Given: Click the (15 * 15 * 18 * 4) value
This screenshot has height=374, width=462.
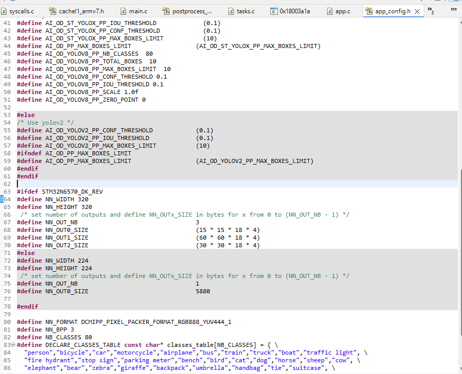Looking at the screenshot, I should pos(228,230).
